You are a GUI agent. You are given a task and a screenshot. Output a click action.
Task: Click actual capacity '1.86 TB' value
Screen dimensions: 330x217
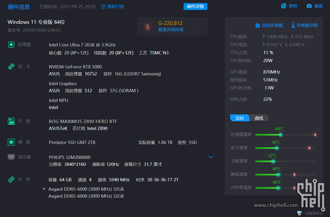pyautogui.click(x=165, y=142)
